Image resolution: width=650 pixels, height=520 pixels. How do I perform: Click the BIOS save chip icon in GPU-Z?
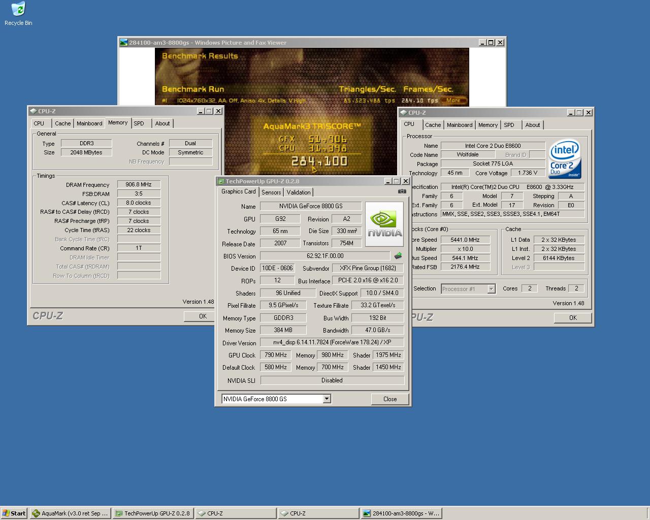coord(398,256)
